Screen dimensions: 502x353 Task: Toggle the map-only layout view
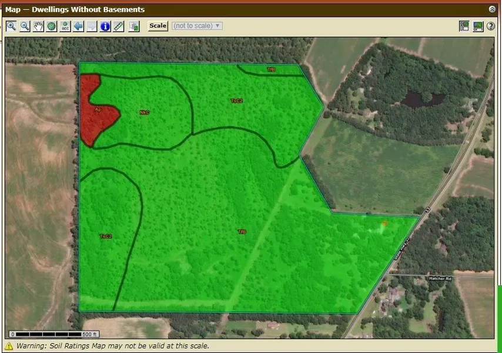(x=477, y=26)
